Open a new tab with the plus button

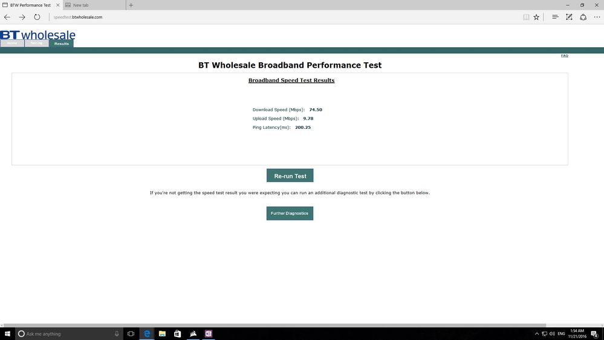click(131, 5)
